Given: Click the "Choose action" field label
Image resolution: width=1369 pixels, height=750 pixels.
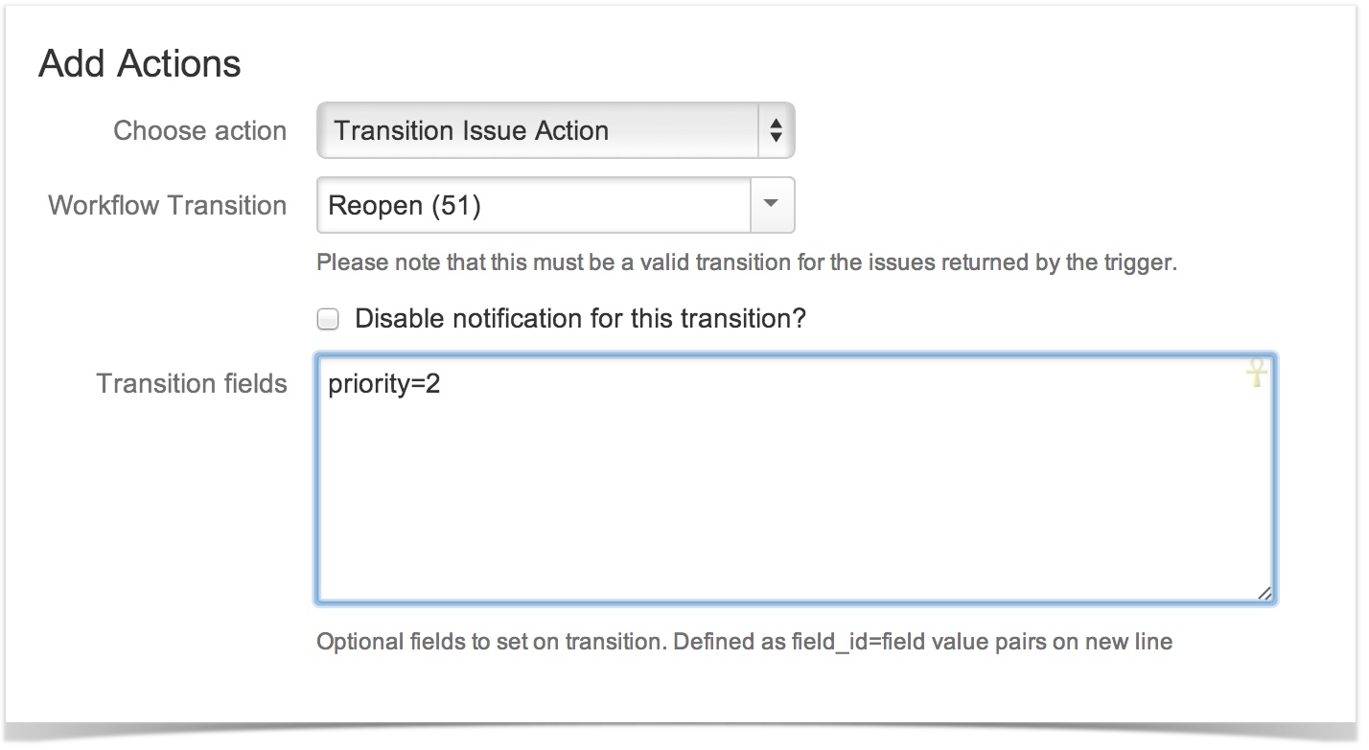Looking at the screenshot, I should (199, 131).
